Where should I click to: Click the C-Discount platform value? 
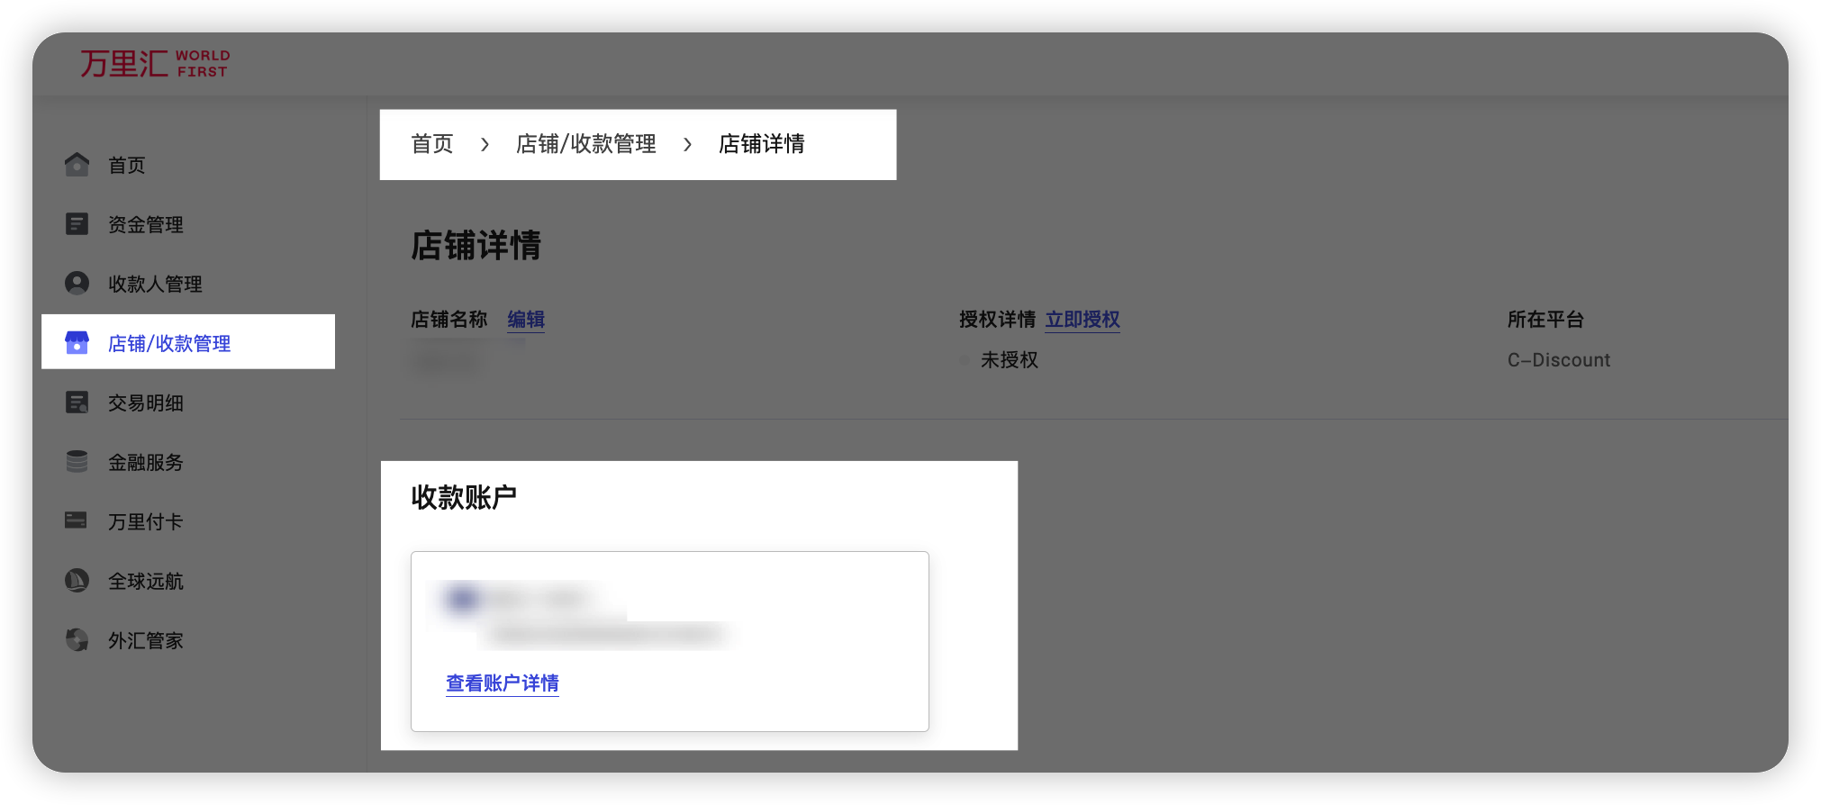click(x=1559, y=360)
